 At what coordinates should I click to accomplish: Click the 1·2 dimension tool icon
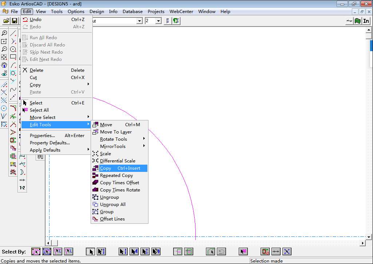[x=22, y=188]
